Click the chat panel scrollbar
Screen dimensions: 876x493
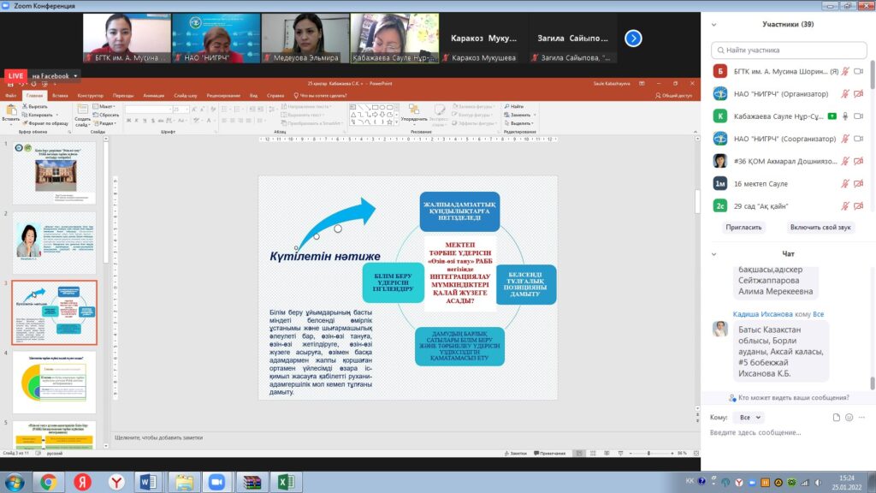point(872,383)
